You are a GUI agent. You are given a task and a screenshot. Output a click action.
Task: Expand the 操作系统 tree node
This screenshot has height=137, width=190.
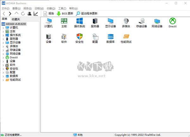(3, 36)
